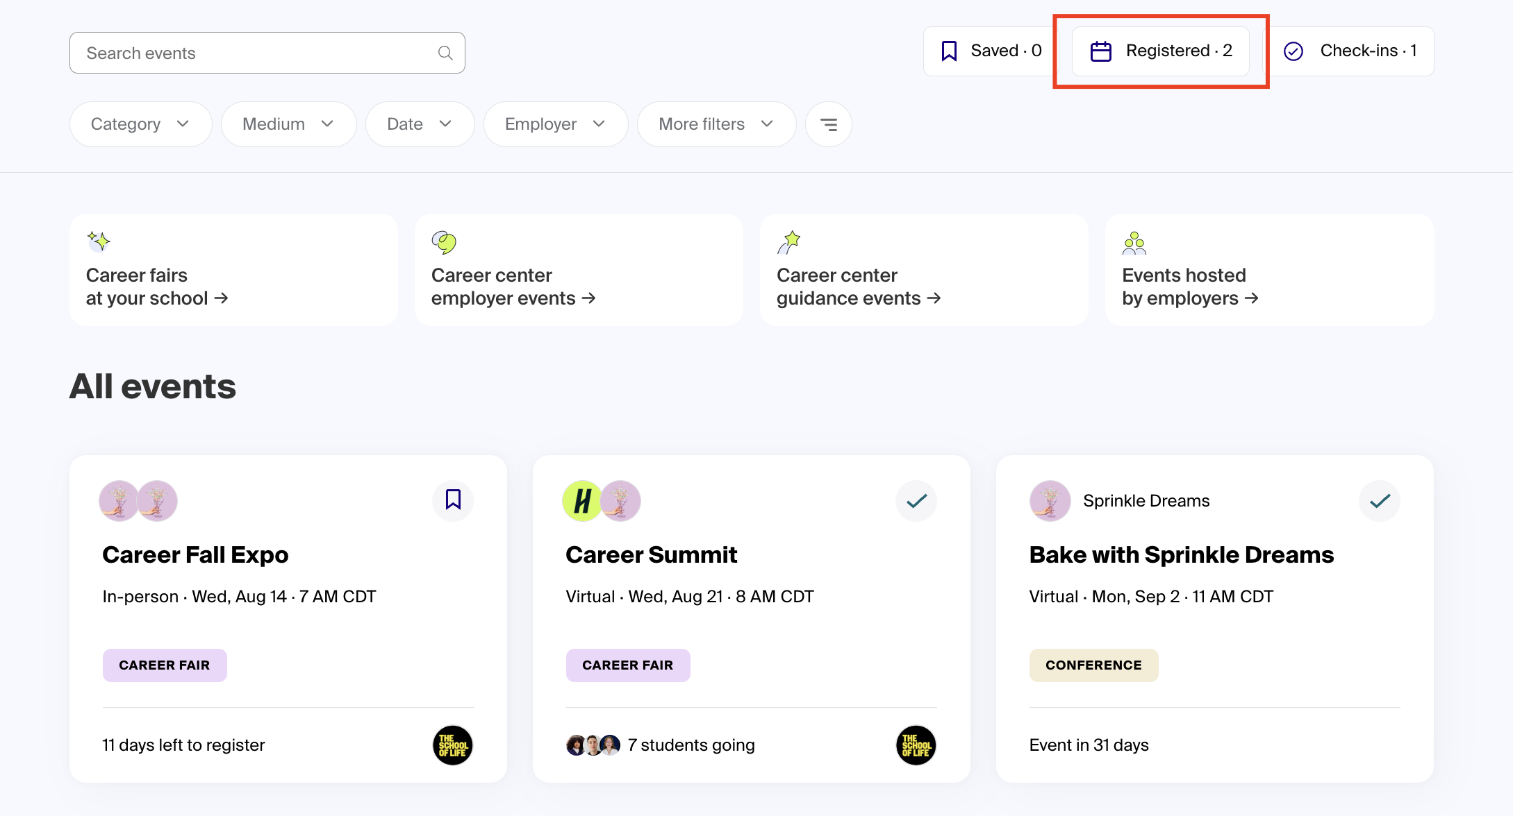Viewport: 1513px width, 816px height.
Task: Open the Employer dropdown
Action: pos(555,124)
